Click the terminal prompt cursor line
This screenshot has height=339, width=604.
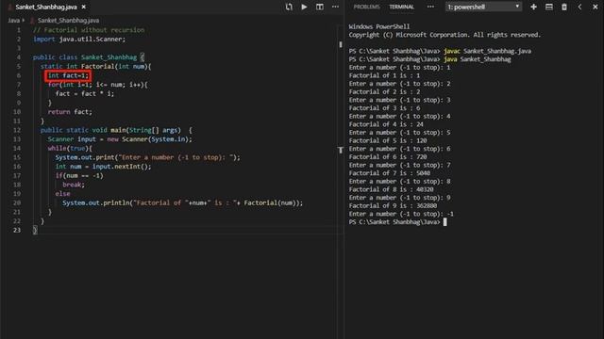click(x=397, y=222)
